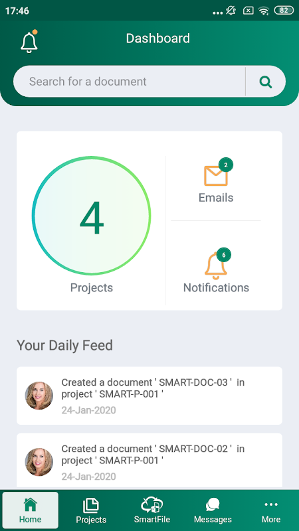Open the SMART-DOC-03 feed entry
The image size is (299, 531).
(x=149, y=396)
